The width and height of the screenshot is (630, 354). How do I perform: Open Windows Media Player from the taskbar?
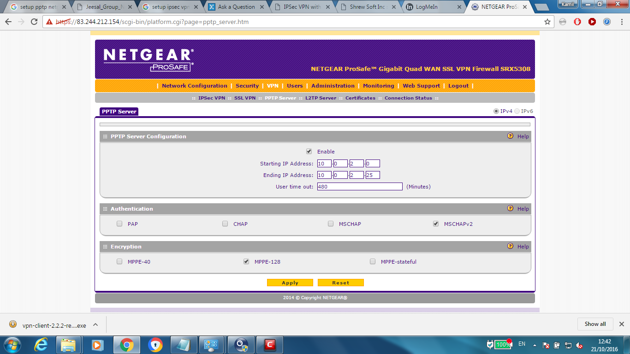click(x=97, y=345)
